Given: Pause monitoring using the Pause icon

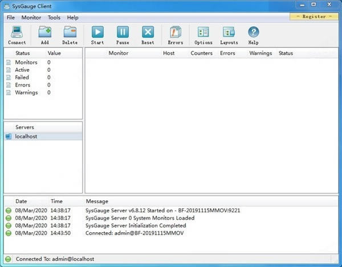Looking at the screenshot, I should [x=123, y=35].
